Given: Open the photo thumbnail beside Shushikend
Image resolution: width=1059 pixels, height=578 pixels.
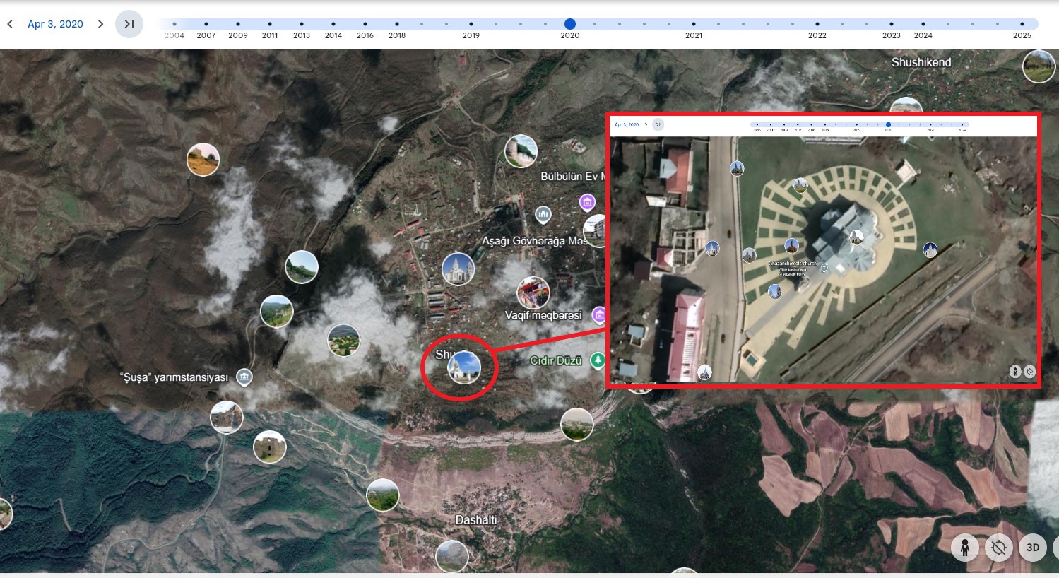Looking at the screenshot, I should 1039,66.
